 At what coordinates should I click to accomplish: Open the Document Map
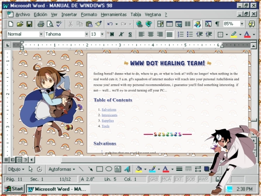pyautogui.click(x=208, y=24)
